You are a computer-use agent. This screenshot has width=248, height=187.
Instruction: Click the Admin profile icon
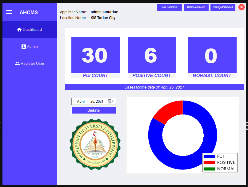point(24,47)
